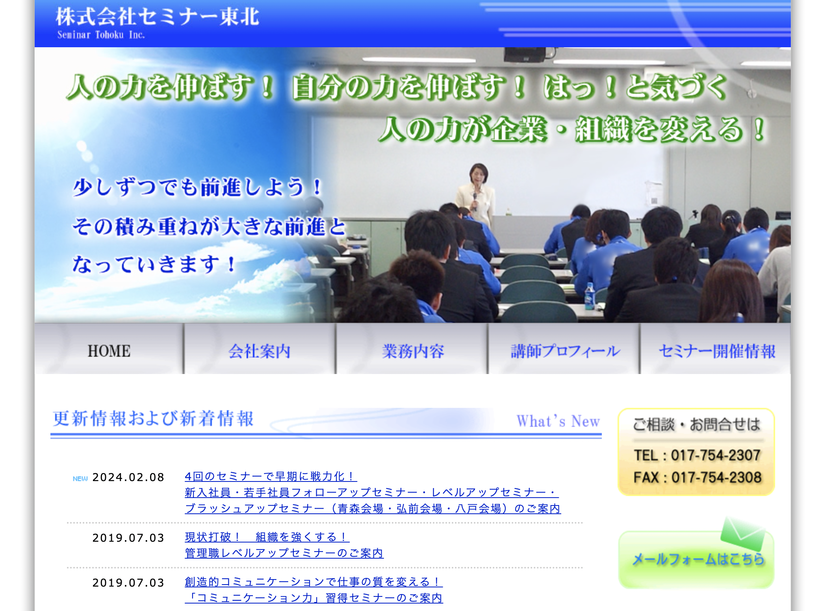This screenshot has width=820, height=611.
Task: Open the 管理職レベルアップセミナーのご案内 link
Action: (x=284, y=552)
